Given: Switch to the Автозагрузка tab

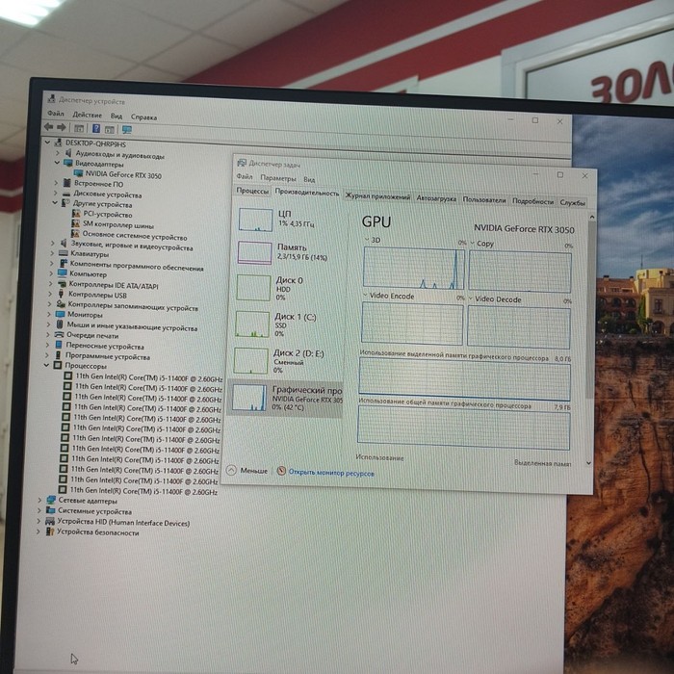Looking at the screenshot, I should coord(436,198).
